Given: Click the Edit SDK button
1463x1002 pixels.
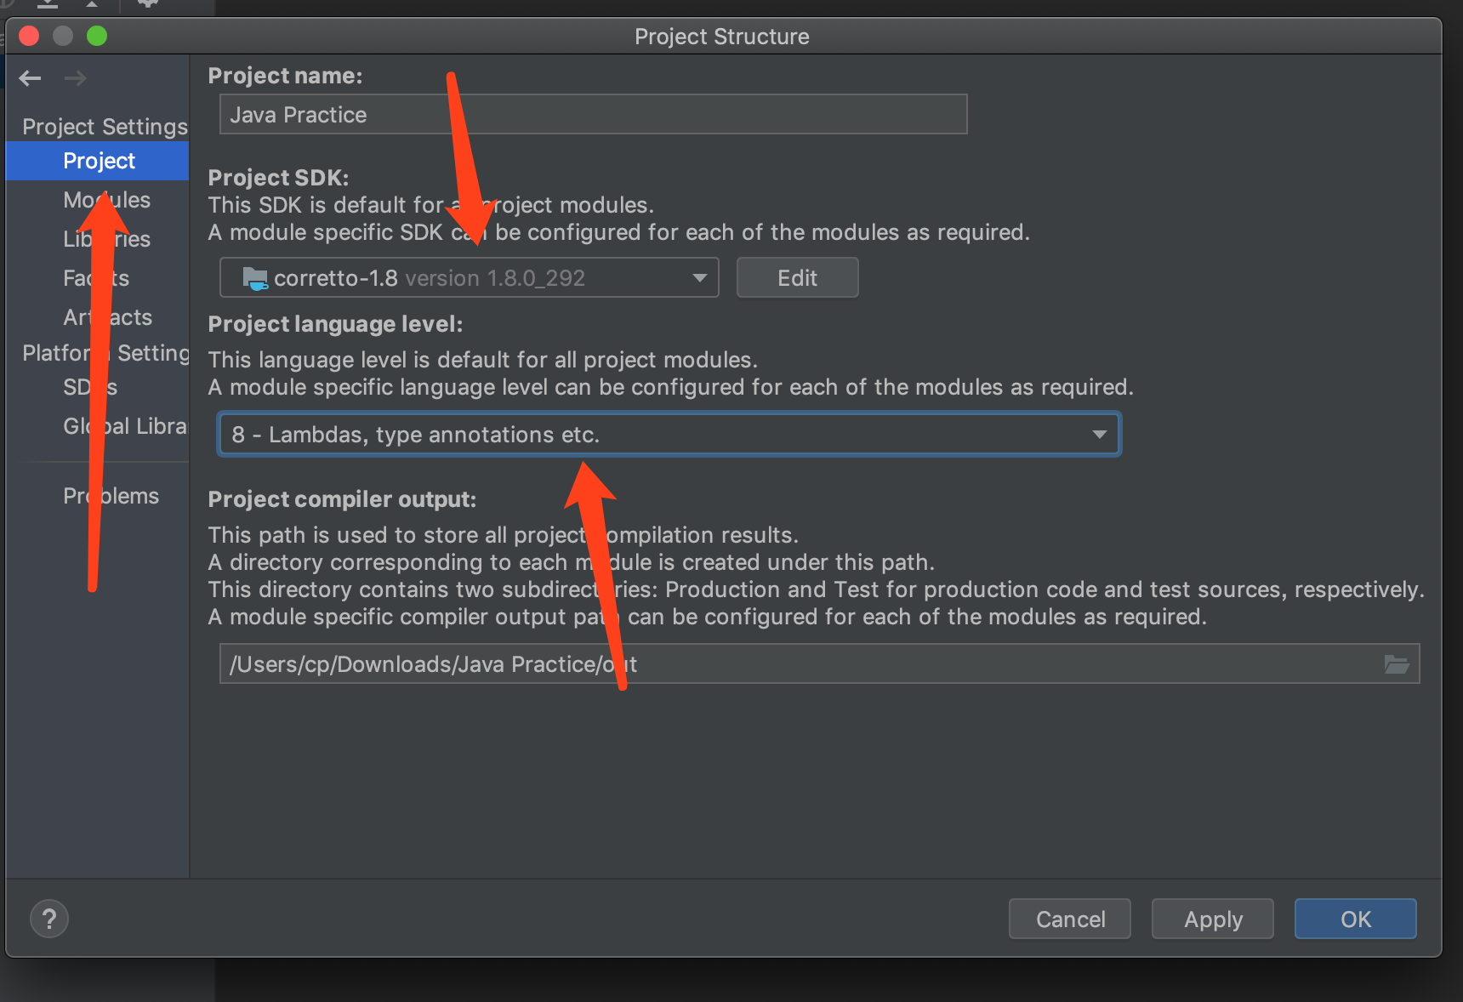Looking at the screenshot, I should 797,278.
